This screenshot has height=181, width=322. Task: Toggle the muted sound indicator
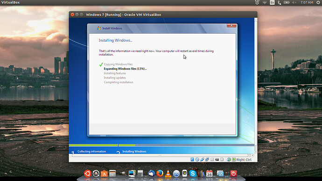coord(294,2)
